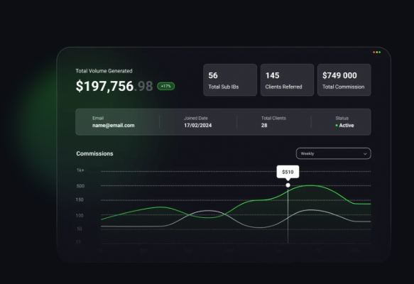Click the +17% growth badge
The width and height of the screenshot is (414, 284).
click(x=165, y=87)
